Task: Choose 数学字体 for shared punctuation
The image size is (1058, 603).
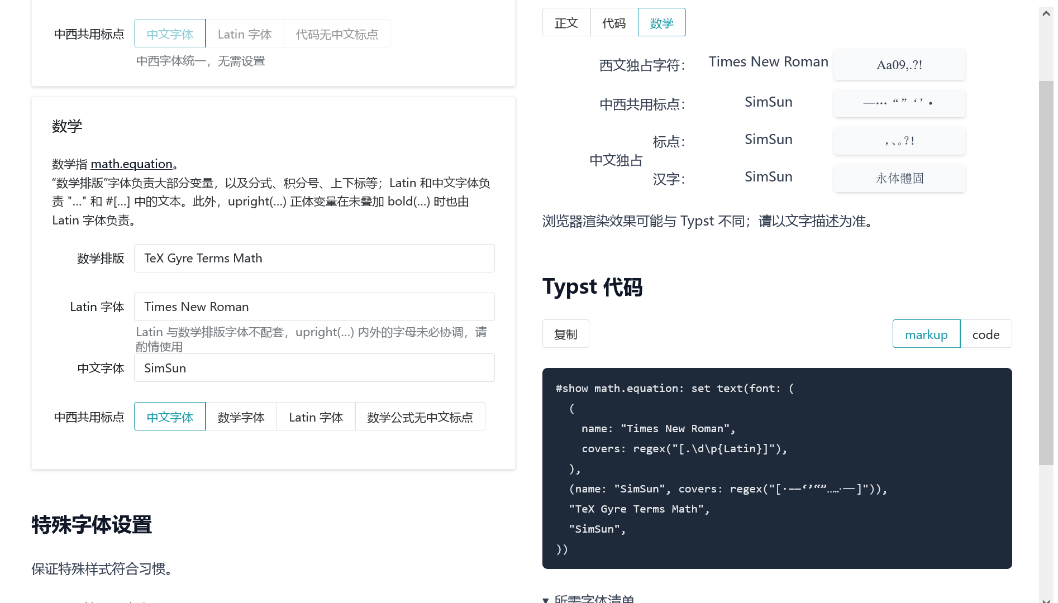Action: [x=241, y=417]
